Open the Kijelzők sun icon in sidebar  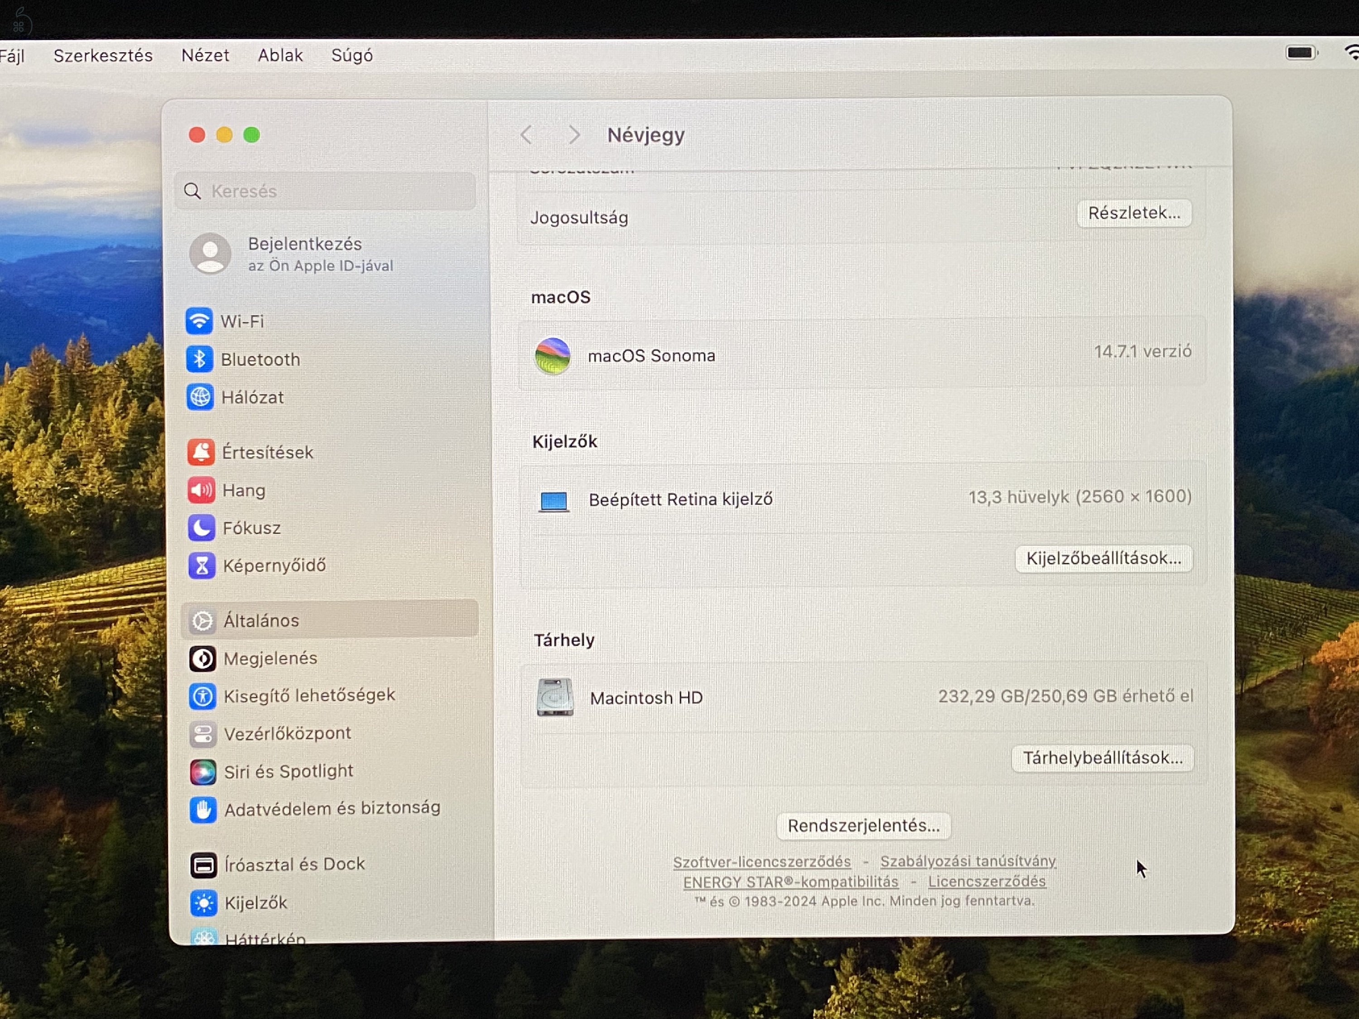(x=204, y=903)
